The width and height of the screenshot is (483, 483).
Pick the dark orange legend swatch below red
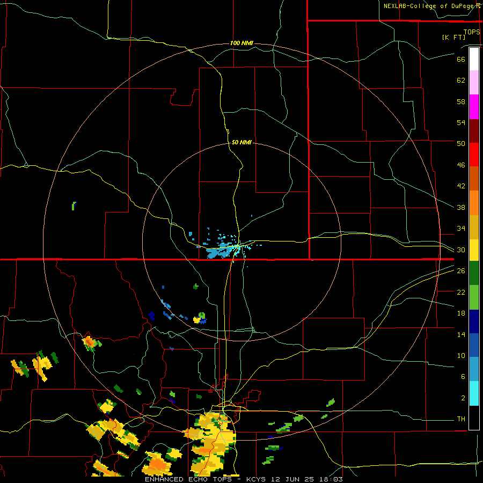pyautogui.click(x=474, y=178)
